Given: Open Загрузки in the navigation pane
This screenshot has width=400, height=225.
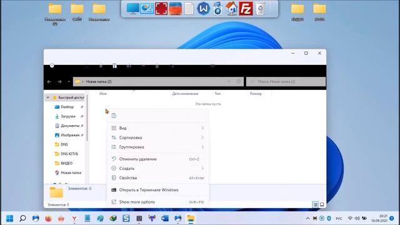Looking at the screenshot, I should 68,116.
